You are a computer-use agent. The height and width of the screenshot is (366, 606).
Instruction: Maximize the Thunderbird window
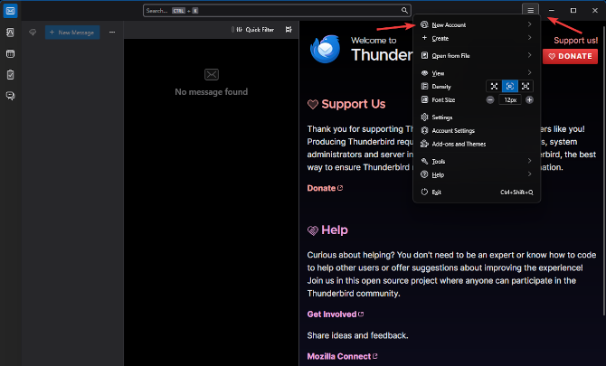pos(573,11)
